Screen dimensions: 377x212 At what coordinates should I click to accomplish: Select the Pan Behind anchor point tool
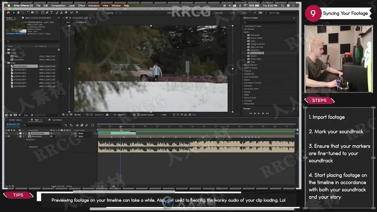[x=37, y=13]
